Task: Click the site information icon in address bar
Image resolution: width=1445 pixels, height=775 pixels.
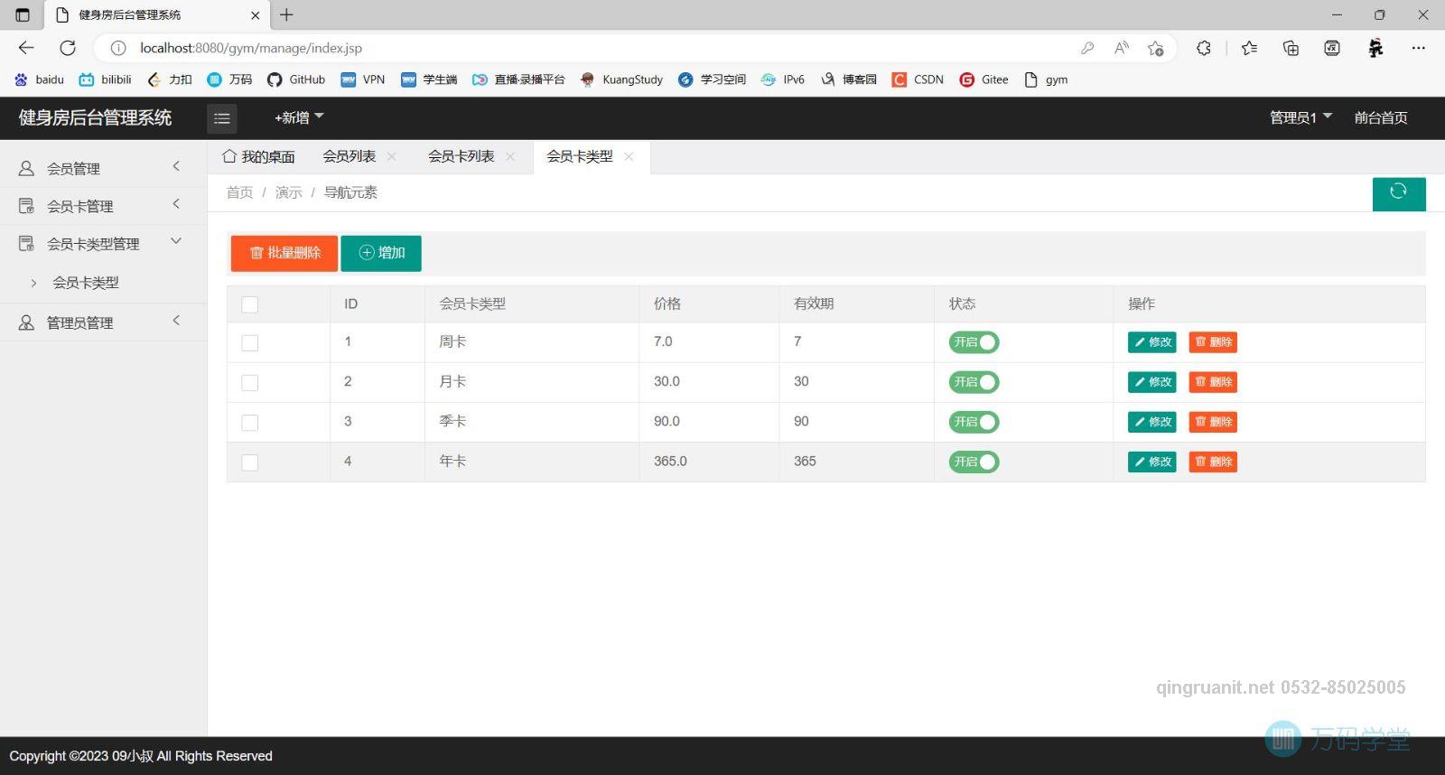Action: point(118,48)
